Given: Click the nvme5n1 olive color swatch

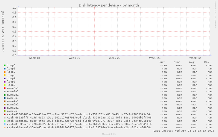Looking at the screenshot, I should 5,105.
